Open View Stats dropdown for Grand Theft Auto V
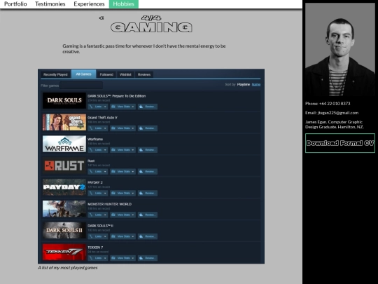This screenshot has width=378, height=284. [x=122, y=128]
